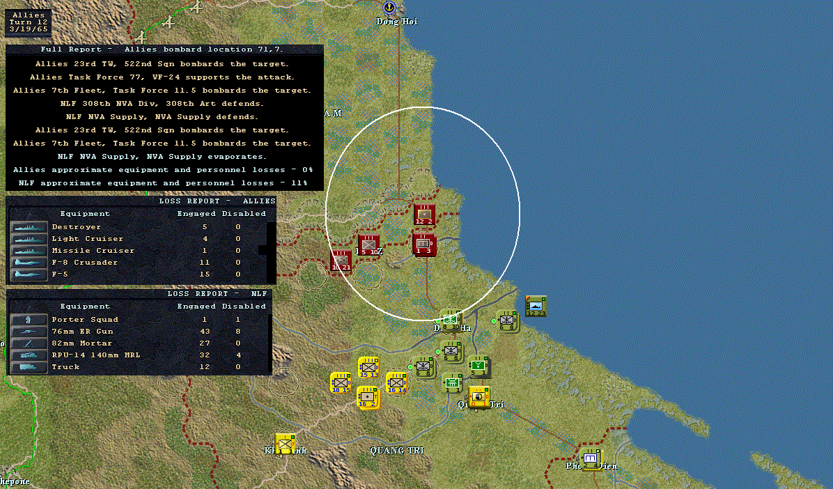Select the red infantry unit marked 10 21
The width and height of the screenshot is (833, 489).
pos(341,261)
